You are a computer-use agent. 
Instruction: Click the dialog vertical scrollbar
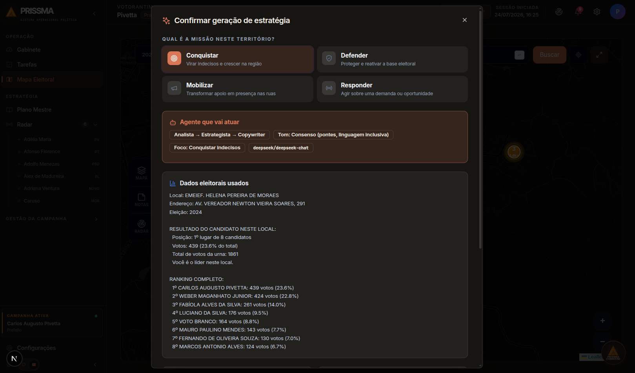(480, 129)
